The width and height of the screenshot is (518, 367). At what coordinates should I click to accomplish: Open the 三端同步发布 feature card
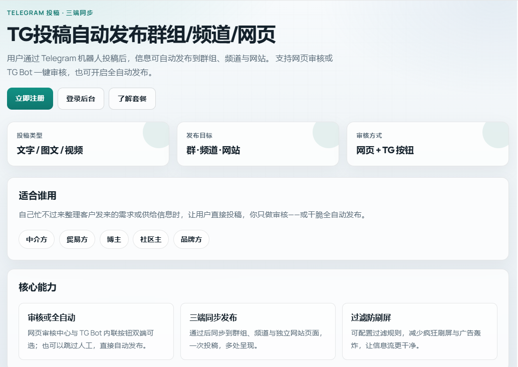(258, 331)
